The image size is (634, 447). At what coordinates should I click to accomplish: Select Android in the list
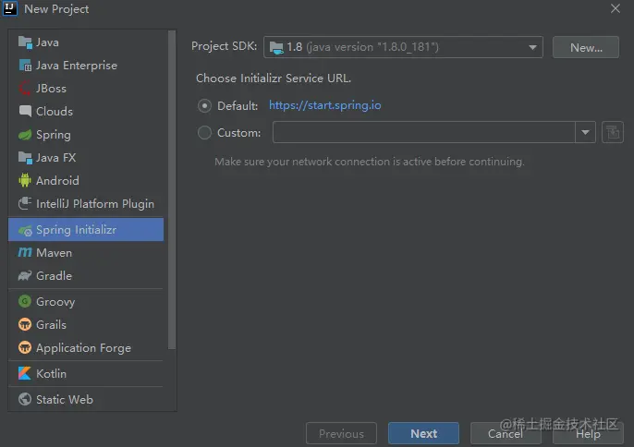(x=86, y=181)
